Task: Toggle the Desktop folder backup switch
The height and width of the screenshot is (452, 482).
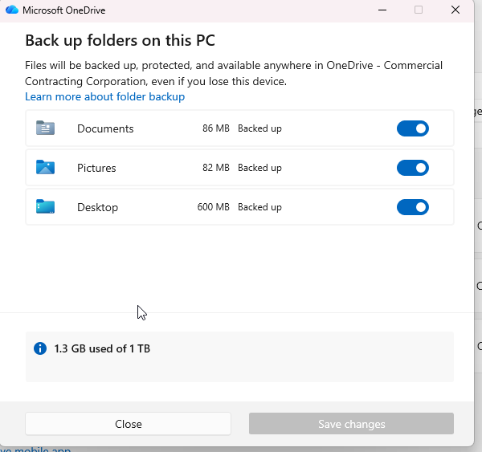Action: click(413, 207)
